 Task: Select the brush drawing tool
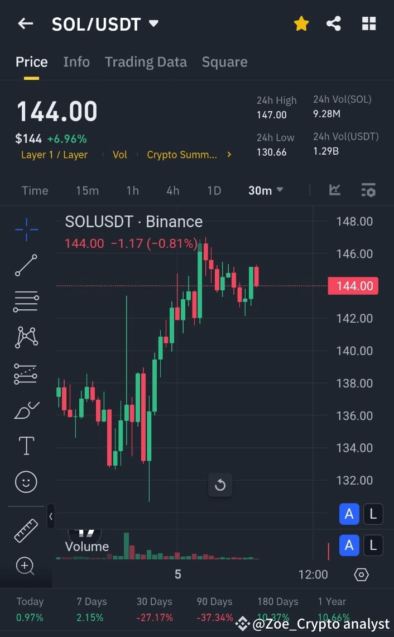coord(26,409)
